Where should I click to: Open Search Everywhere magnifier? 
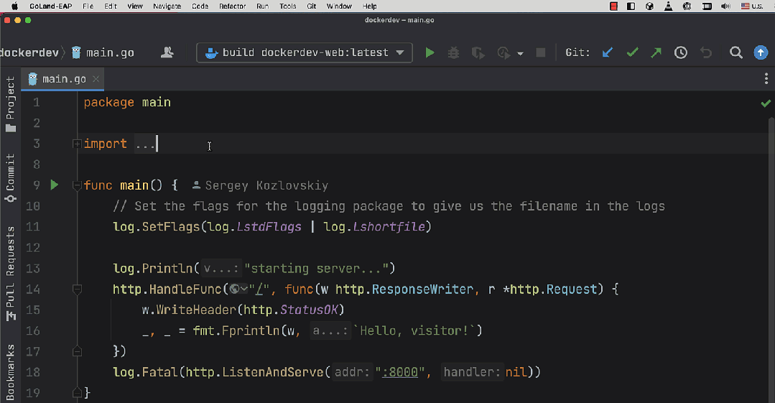coord(736,52)
